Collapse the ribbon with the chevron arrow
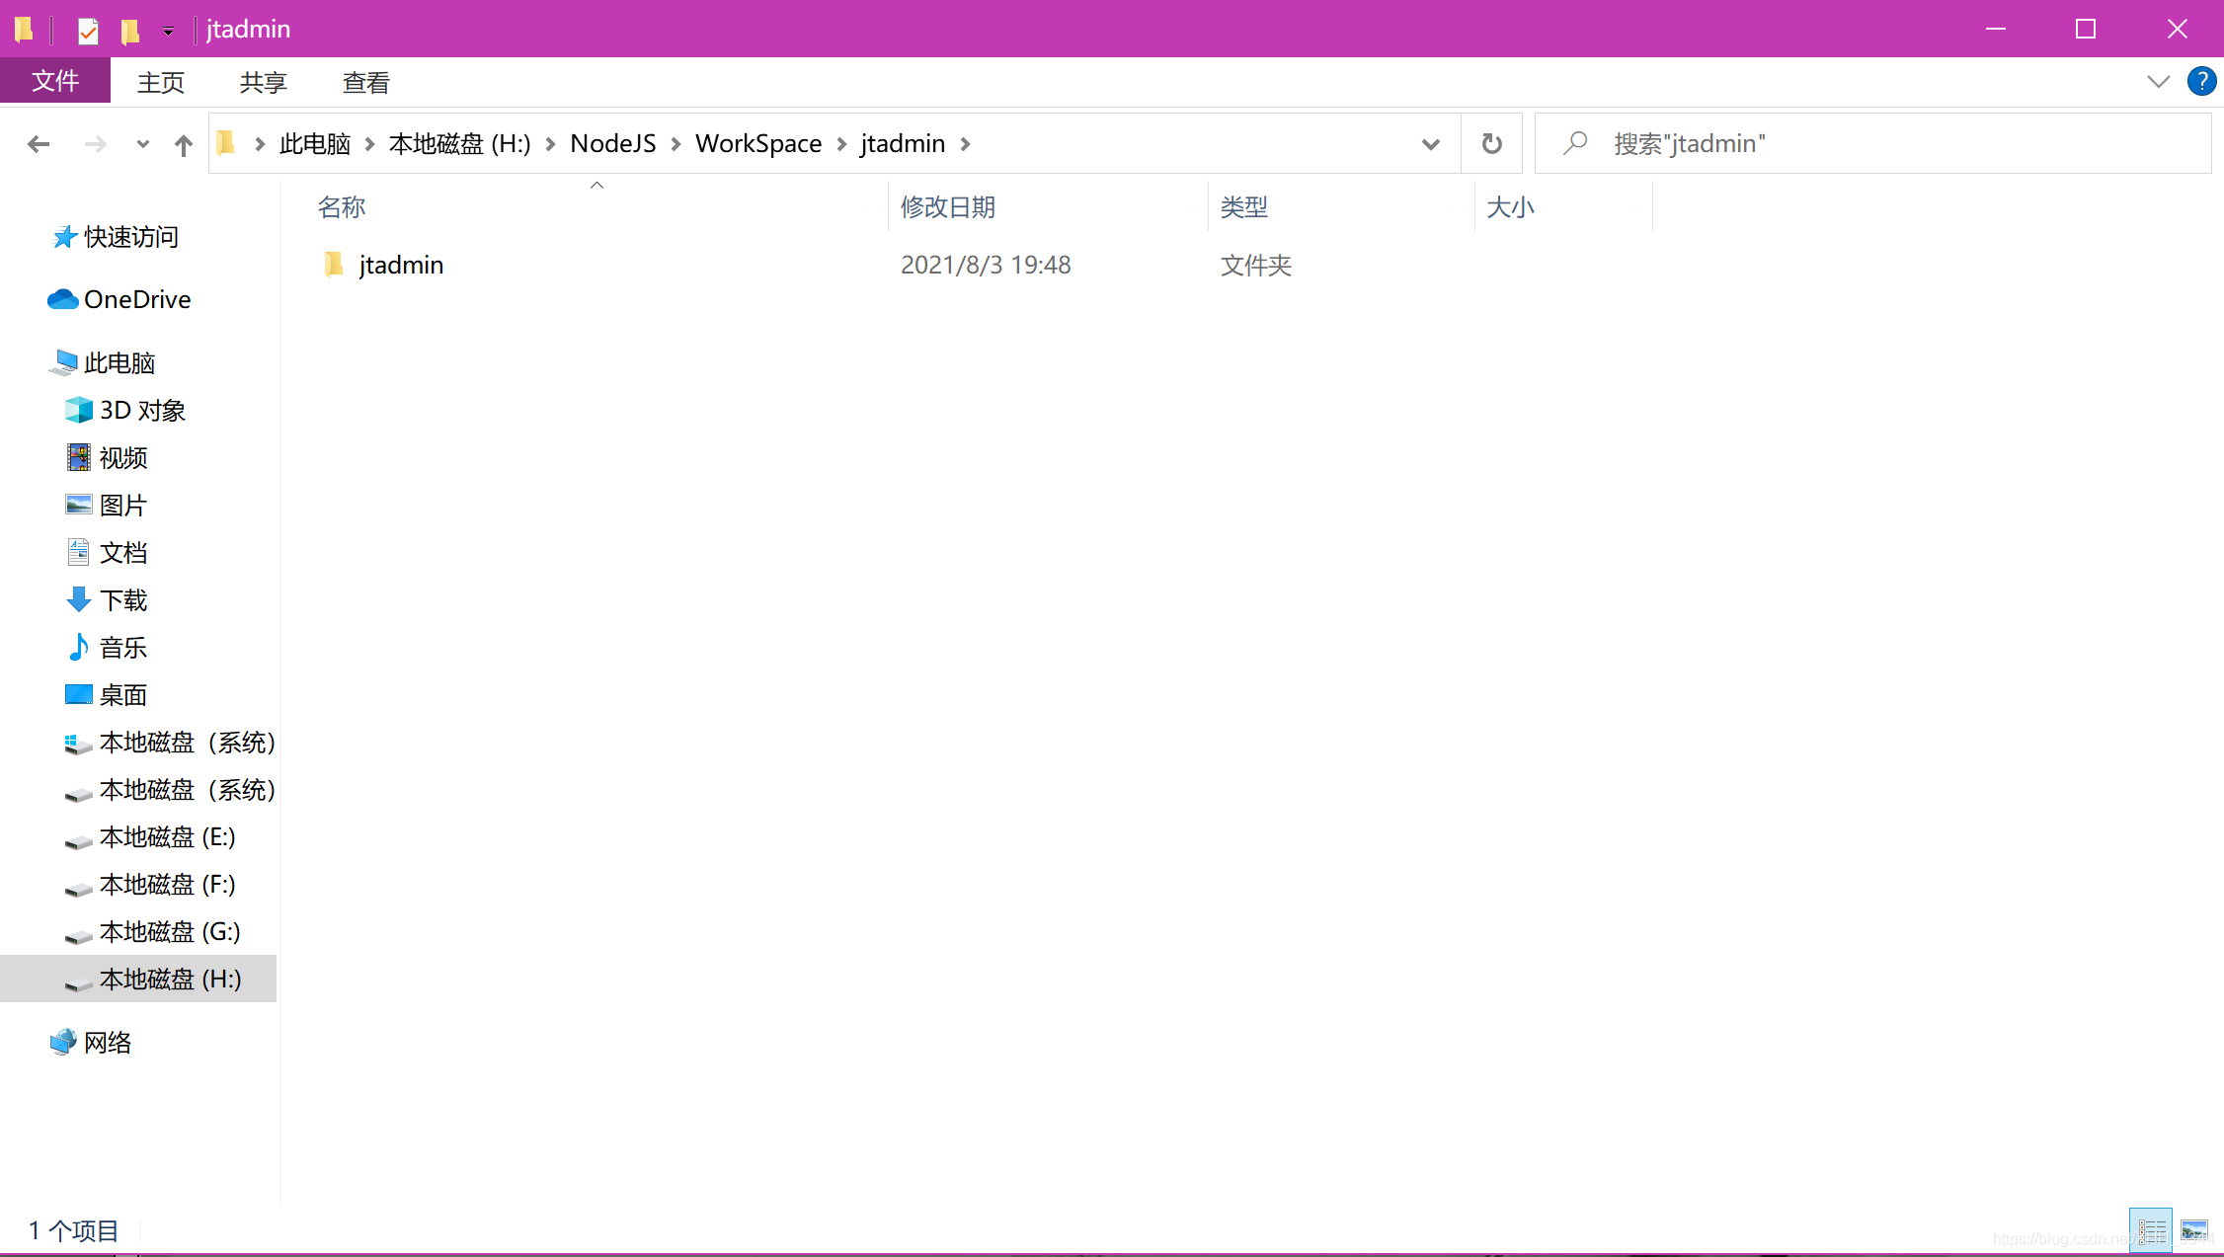Image resolution: width=2224 pixels, height=1257 pixels. point(2158,81)
